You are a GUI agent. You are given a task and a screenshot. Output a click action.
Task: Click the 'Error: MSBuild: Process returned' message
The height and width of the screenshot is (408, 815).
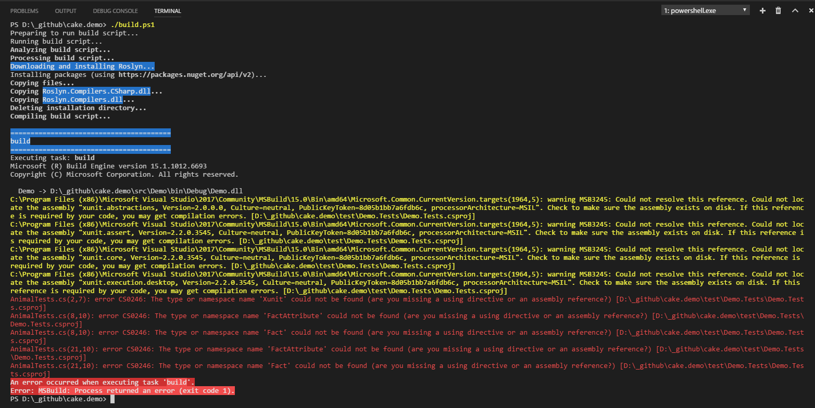122,391
